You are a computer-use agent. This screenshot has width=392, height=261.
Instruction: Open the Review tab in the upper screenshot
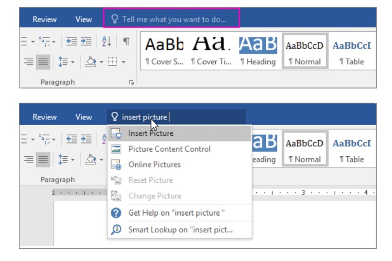pos(45,19)
